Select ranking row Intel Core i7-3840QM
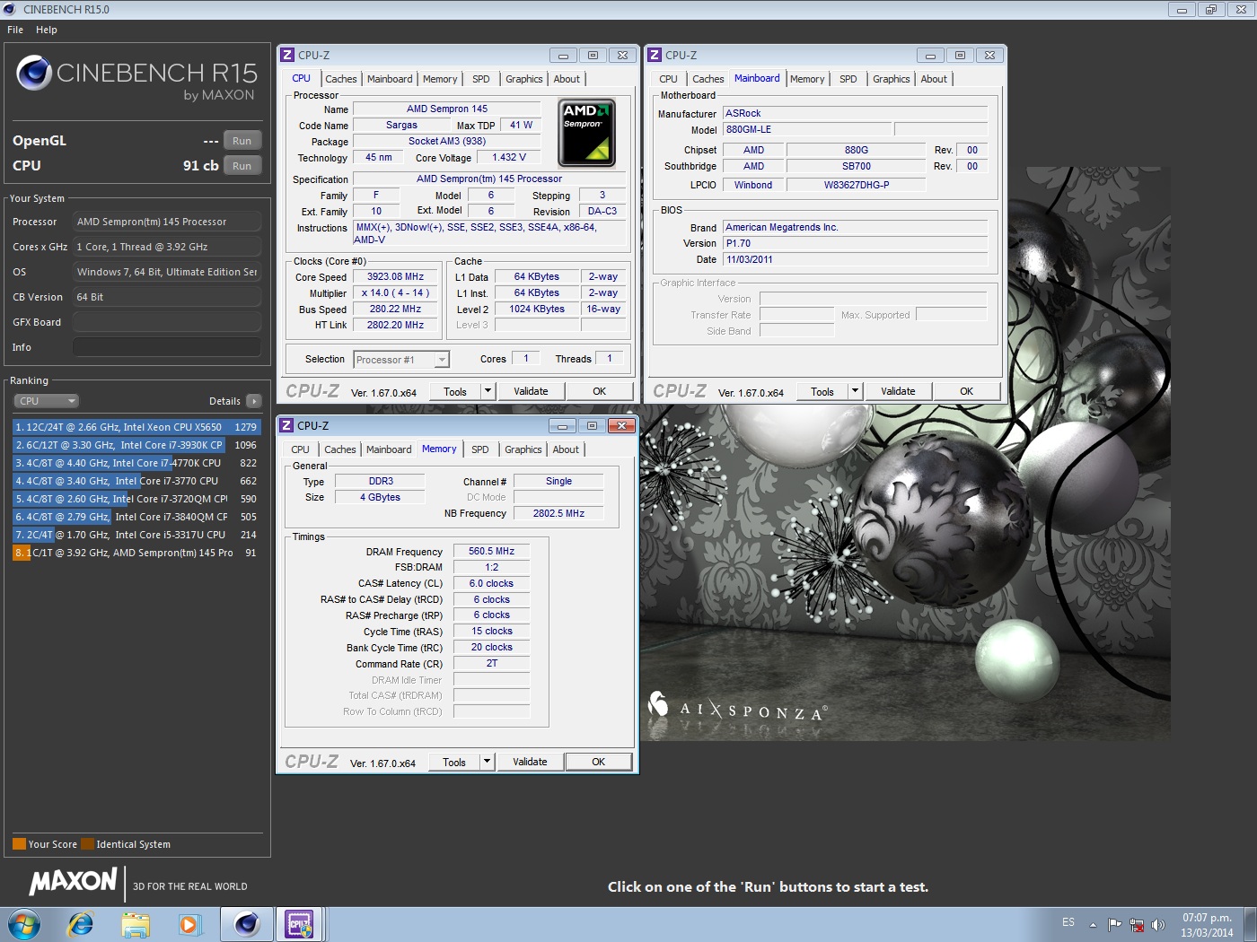This screenshot has height=942, width=1257. [136, 517]
